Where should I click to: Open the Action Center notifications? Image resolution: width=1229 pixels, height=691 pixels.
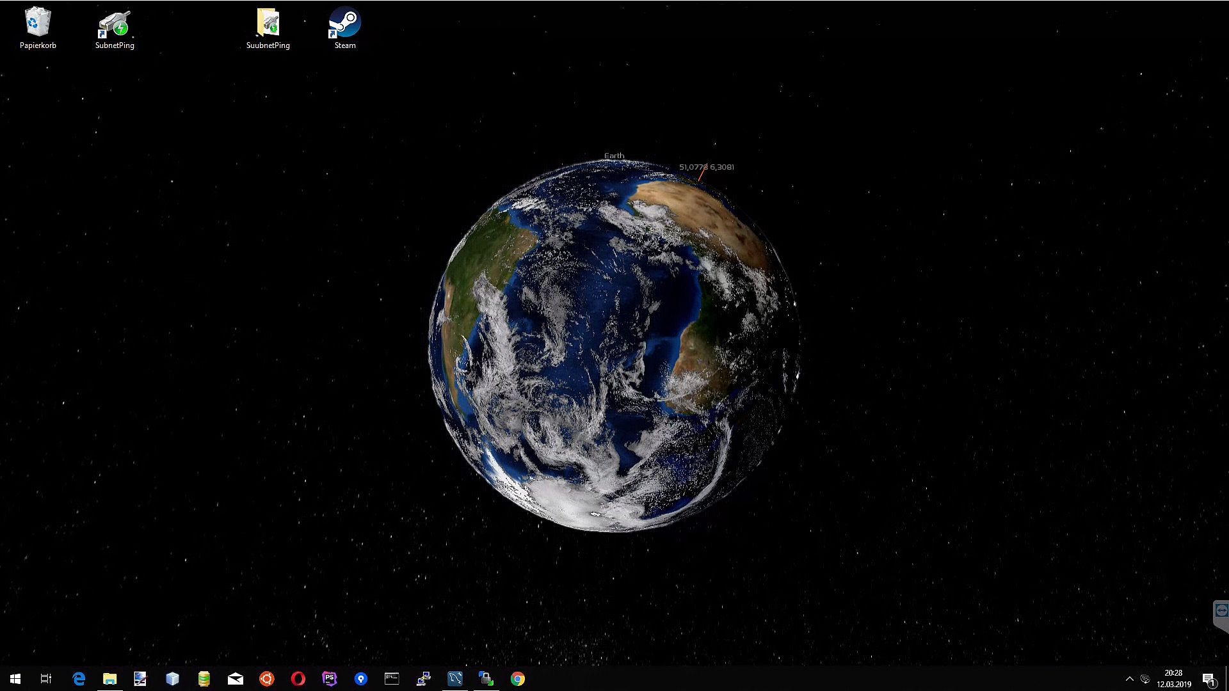click(1209, 679)
